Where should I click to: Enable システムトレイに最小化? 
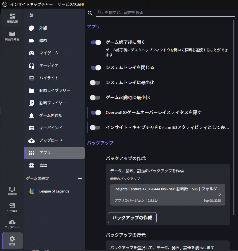pos(95,82)
